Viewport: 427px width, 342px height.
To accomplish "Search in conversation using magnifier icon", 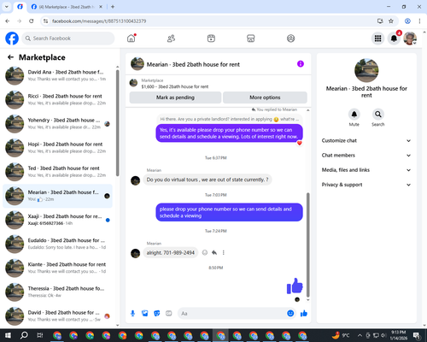I will click(378, 115).
